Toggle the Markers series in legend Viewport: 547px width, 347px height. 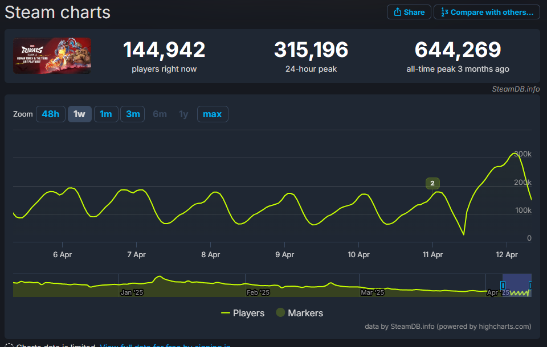point(300,313)
